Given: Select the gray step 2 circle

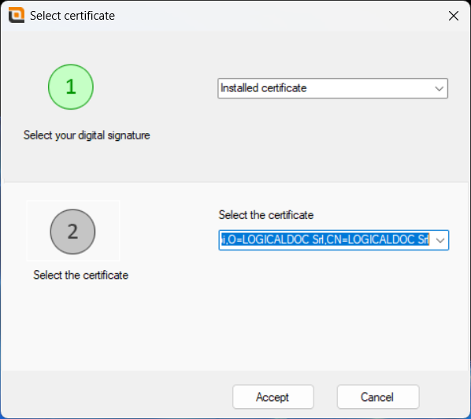Looking at the screenshot, I should pos(72,232).
